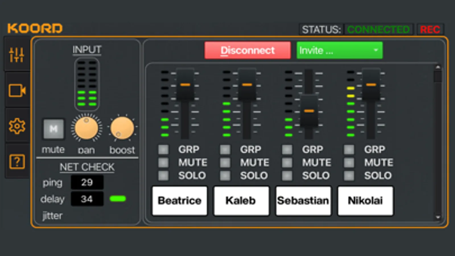The height and width of the screenshot is (256, 455).
Task: Click Nikolai's level meter
Action: 351,104
